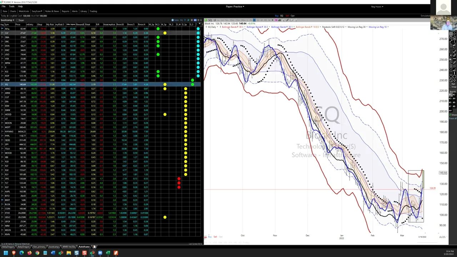Viewport: 457px width, 257px height.
Task: Click the Arith scale button on chart
Action: pyautogui.click(x=442, y=237)
